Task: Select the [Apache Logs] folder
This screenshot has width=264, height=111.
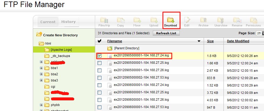Action: [x=61, y=50]
